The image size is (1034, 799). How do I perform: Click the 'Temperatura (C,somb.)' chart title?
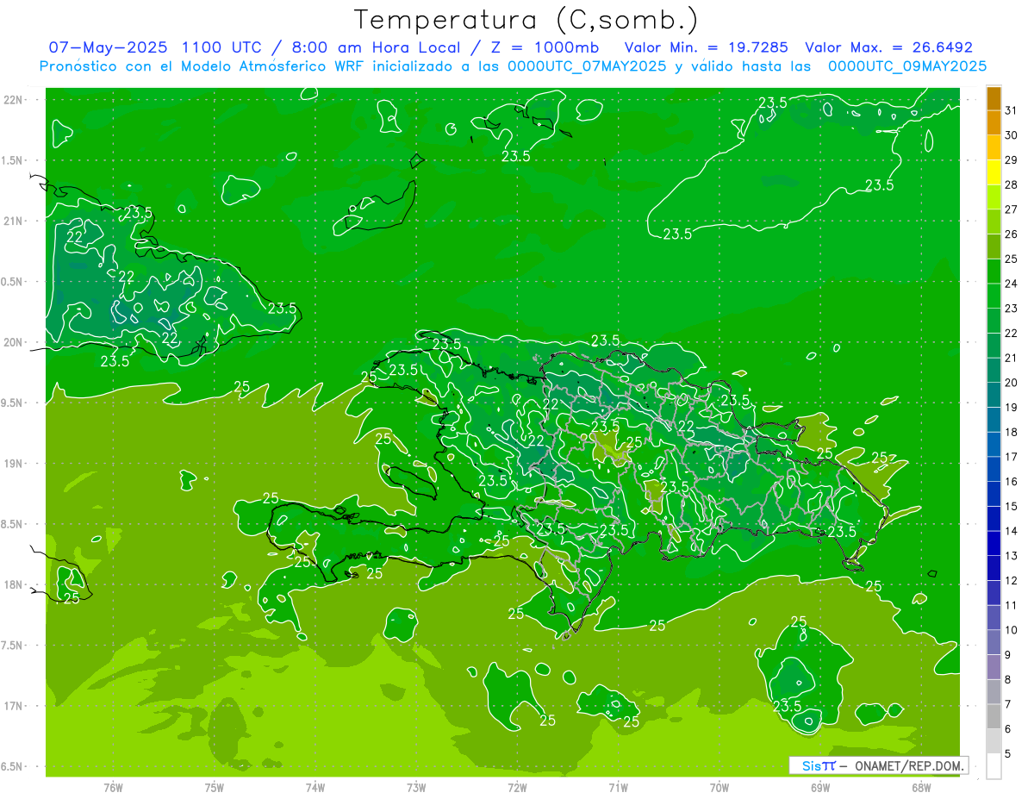526,19
